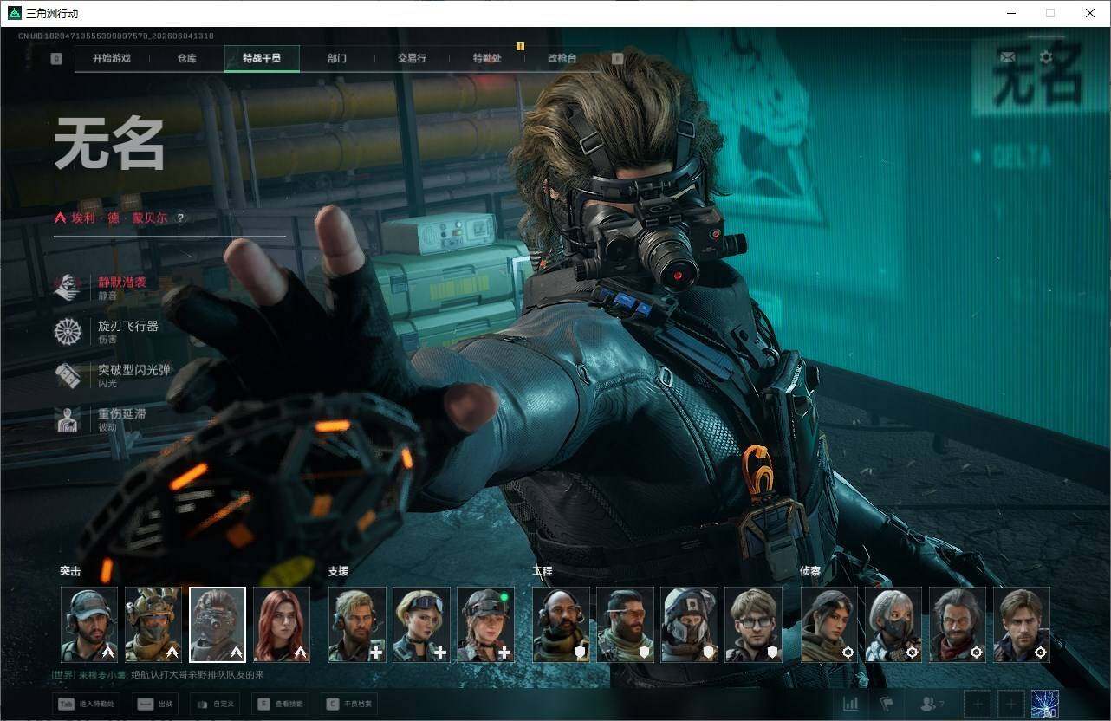
Task: Select first 突击 operator with cap
Action: click(89, 625)
